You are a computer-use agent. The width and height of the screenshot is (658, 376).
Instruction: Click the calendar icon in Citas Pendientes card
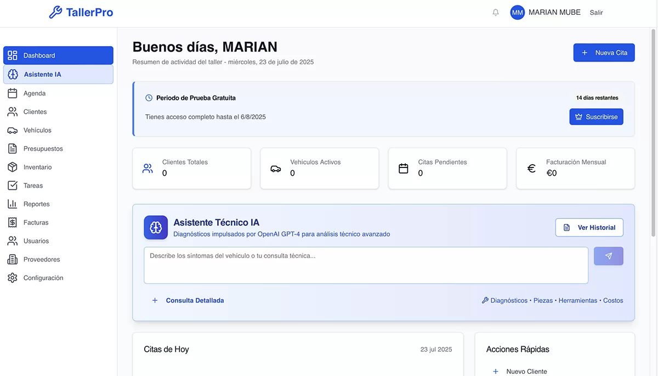404,169
